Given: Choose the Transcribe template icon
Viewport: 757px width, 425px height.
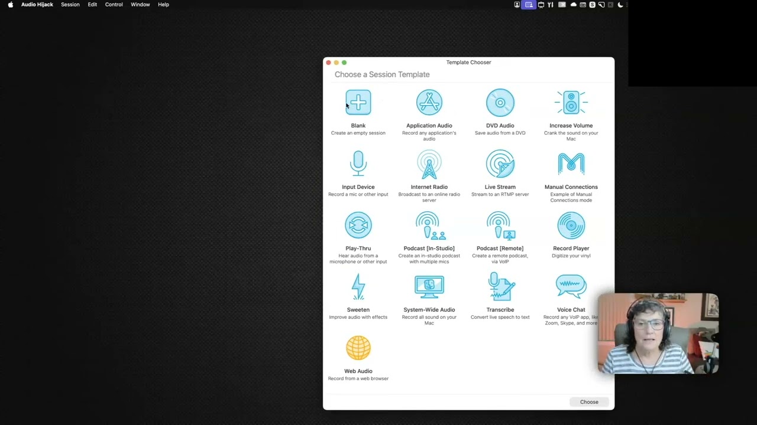Looking at the screenshot, I should [500, 287].
